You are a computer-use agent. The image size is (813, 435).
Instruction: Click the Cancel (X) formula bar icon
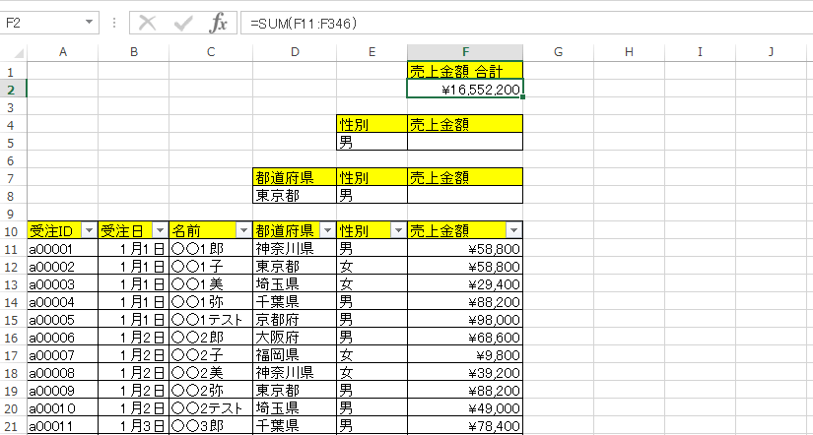(148, 23)
